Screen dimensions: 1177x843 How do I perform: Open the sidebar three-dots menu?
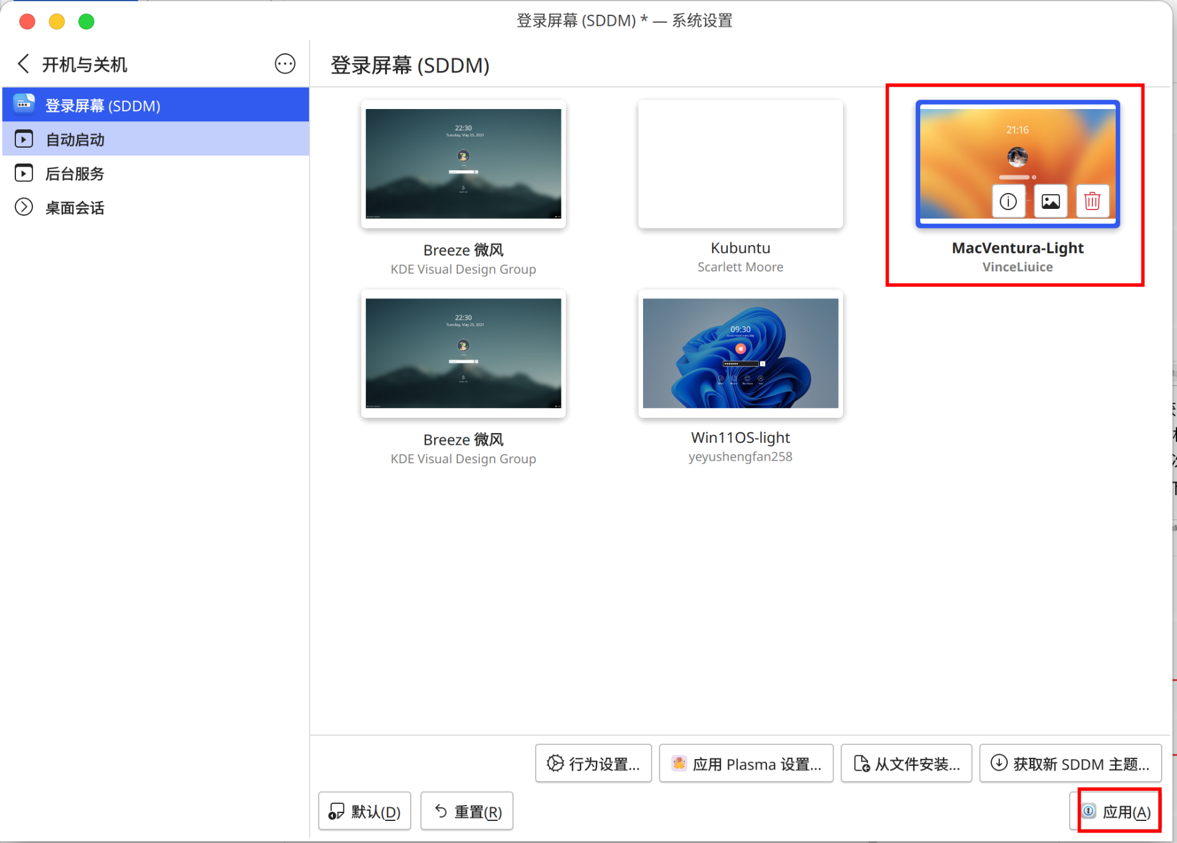pyautogui.click(x=284, y=64)
